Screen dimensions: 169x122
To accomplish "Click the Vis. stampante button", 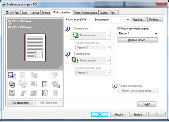I will pyautogui.click(x=21, y=103).
